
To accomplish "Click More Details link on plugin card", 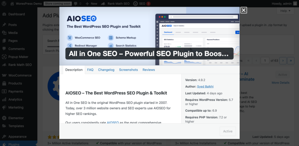I will [x=281, y=83].
